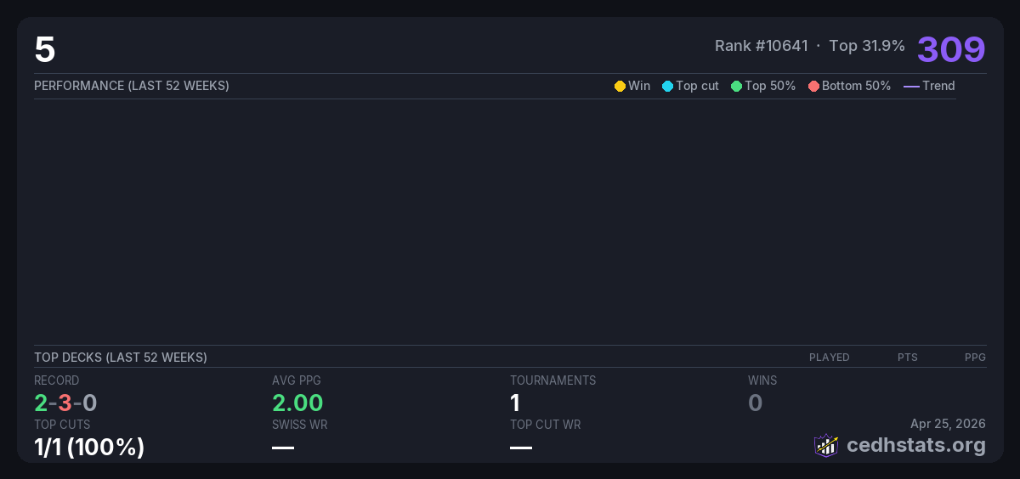
Task: Click the 1/1 (100%) top cuts value
Action: [89, 447]
